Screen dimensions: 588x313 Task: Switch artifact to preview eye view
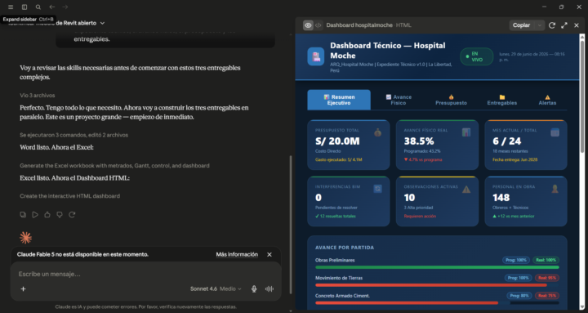tap(308, 25)
